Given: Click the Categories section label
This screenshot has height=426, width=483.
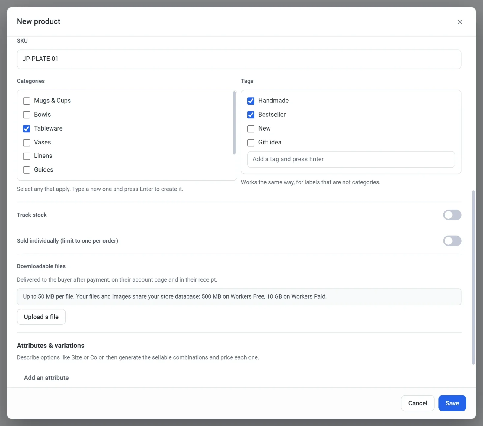Looking at the screenshot, I should 30,81.
